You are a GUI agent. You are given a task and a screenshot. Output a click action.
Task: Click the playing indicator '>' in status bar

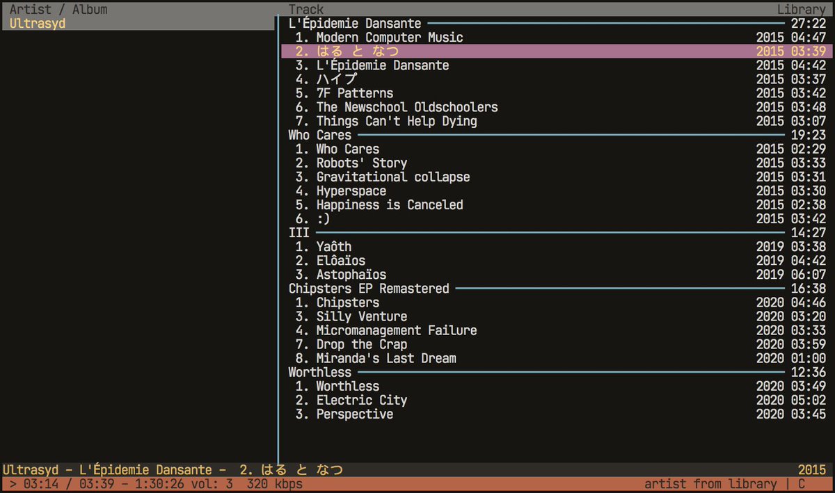13,484
